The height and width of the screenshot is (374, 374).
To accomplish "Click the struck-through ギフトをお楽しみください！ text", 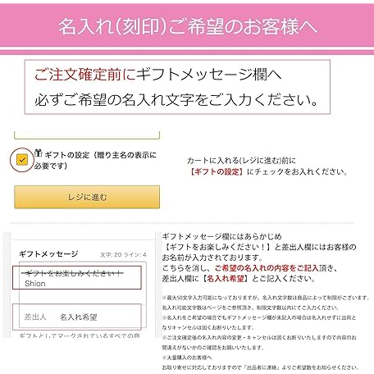I will [73, 273].
